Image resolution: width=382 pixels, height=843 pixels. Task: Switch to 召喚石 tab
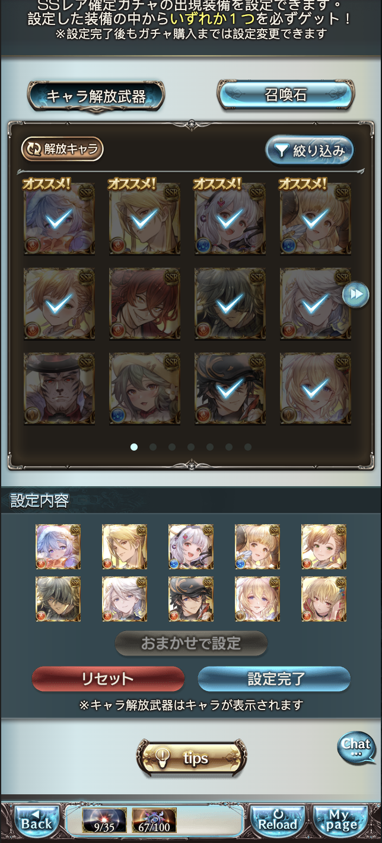pyautogui.click(x=286, y=94)
